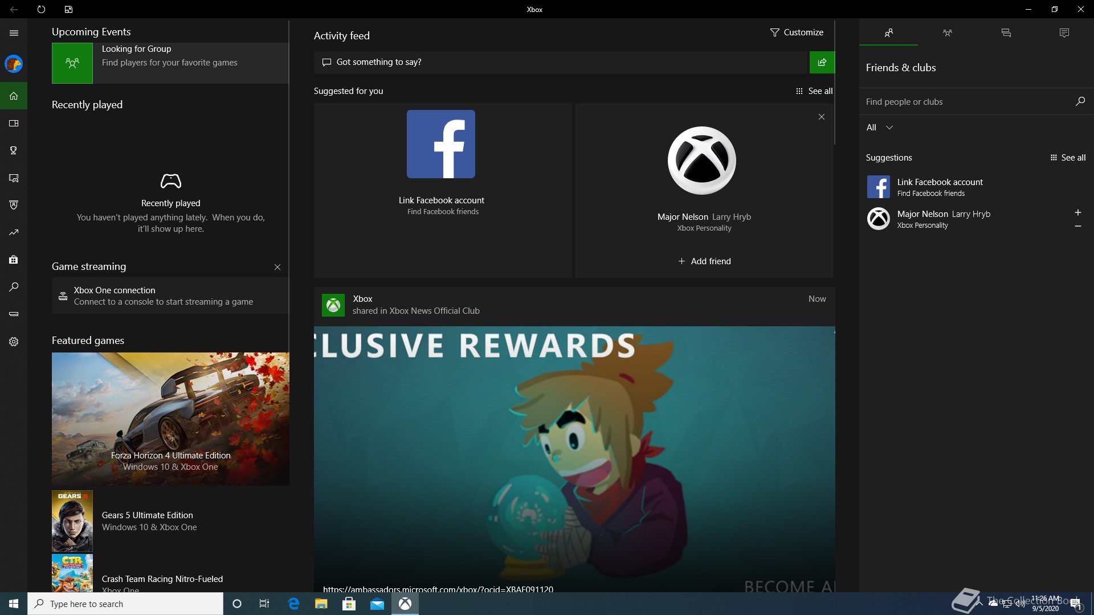
Task: Open My games sidebar icon
Action: point(14,123)
